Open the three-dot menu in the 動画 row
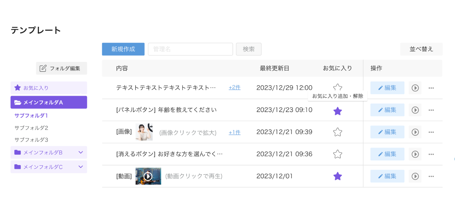Viewport: 455px width, 224px height. pos(431,176)
